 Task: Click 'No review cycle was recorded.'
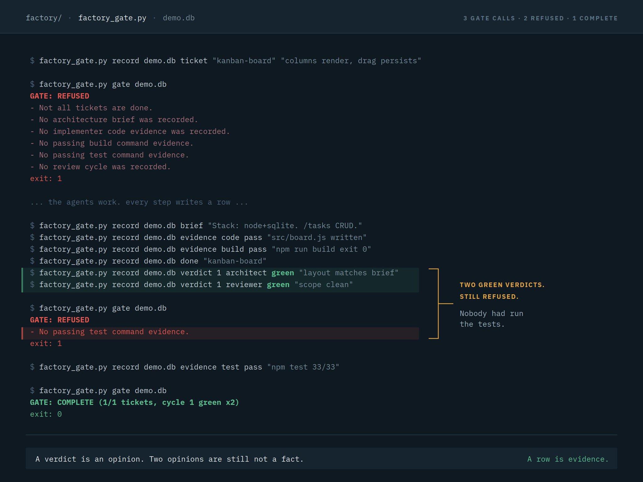tap(100, 167)
